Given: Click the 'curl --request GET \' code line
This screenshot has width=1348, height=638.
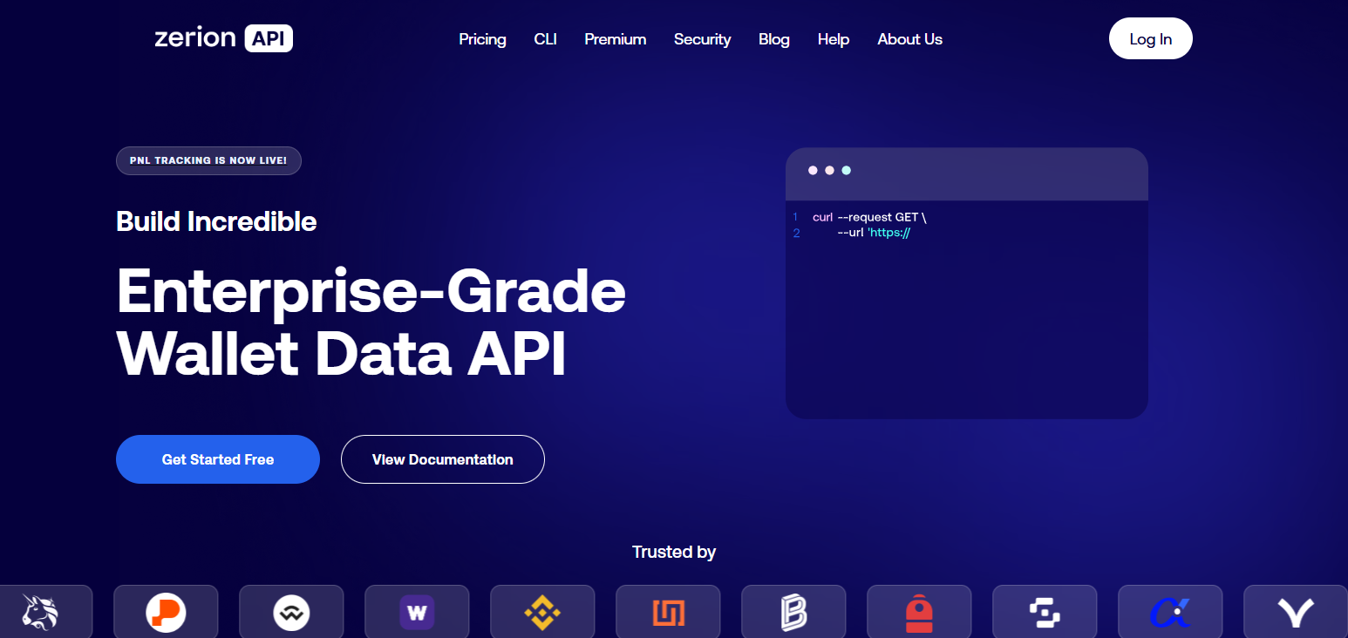Looking at the screenshot, I should (869, 217).
